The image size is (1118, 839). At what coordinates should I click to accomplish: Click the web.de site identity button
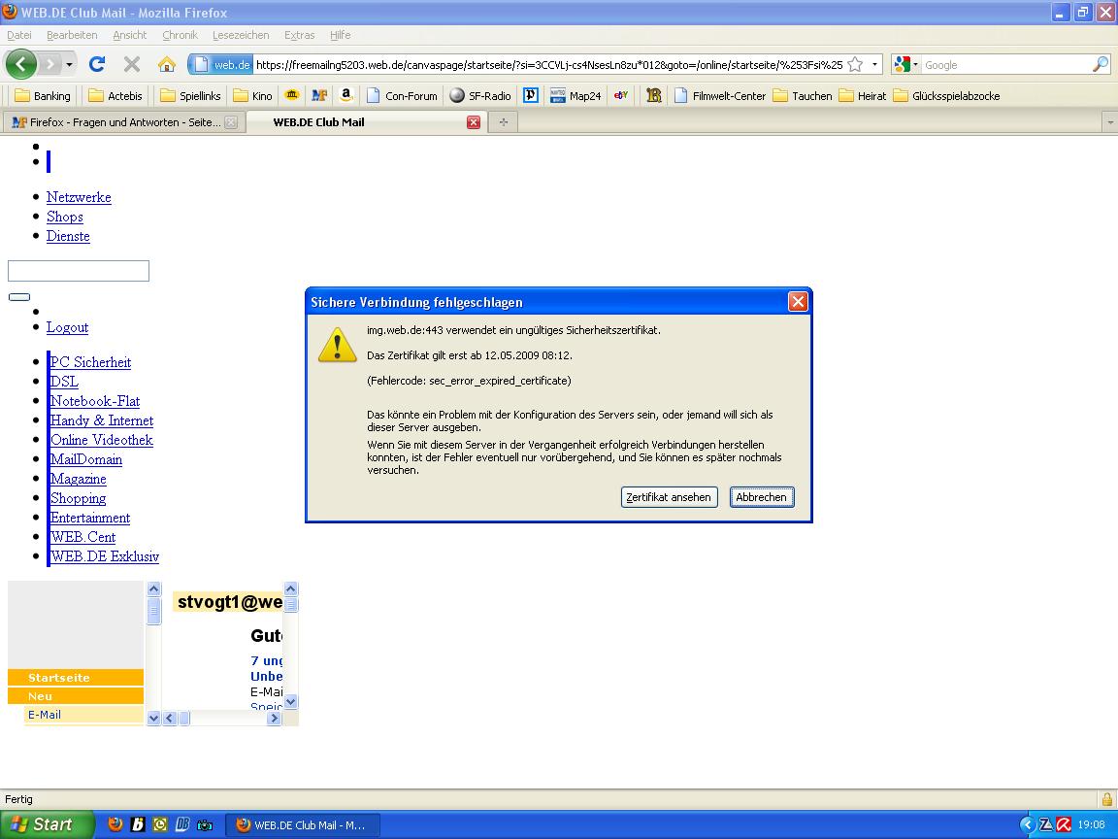click(221, 65)
